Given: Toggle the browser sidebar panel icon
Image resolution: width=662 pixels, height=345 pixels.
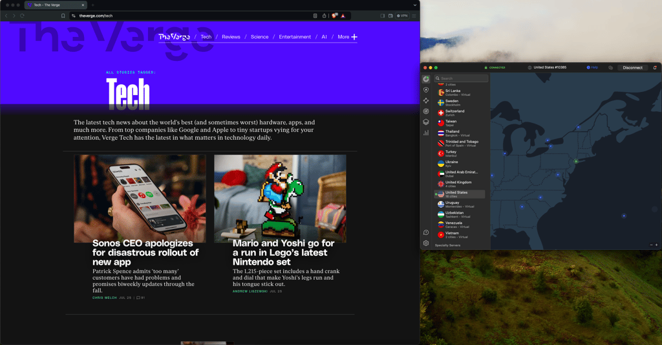Looking at the screenshot, I should [x=383, y=16].
